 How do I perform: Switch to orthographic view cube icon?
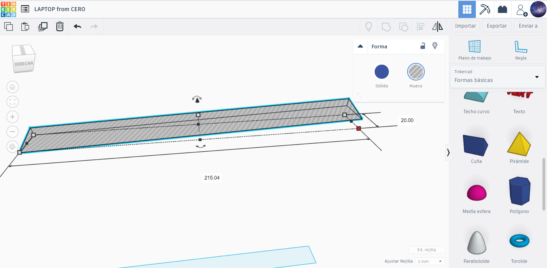click(x=13, y=147)
